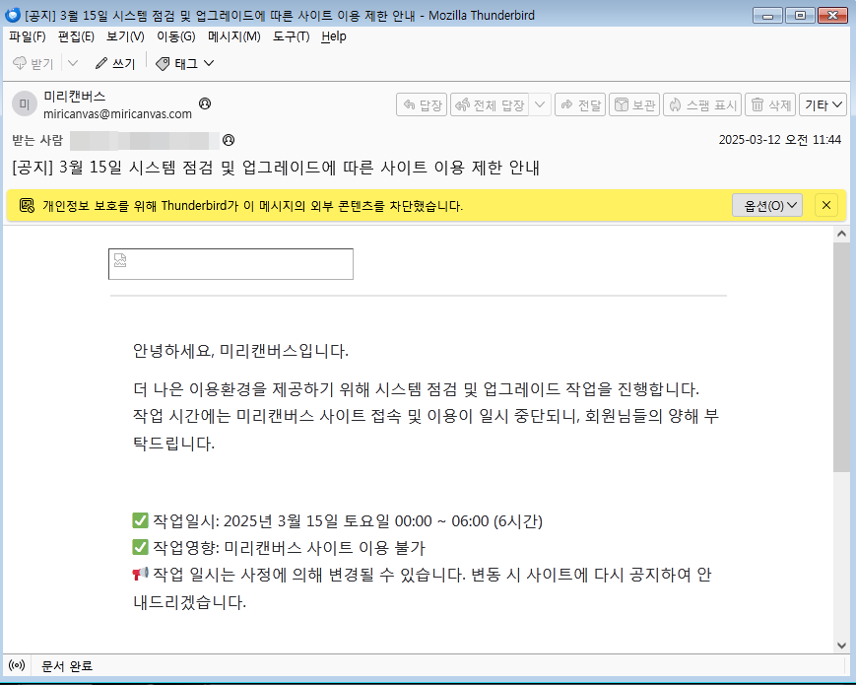The width and height of the screenshot is (856, 685).
Task: Click the vertical scrollbar thumb
Action: [841, 357]
